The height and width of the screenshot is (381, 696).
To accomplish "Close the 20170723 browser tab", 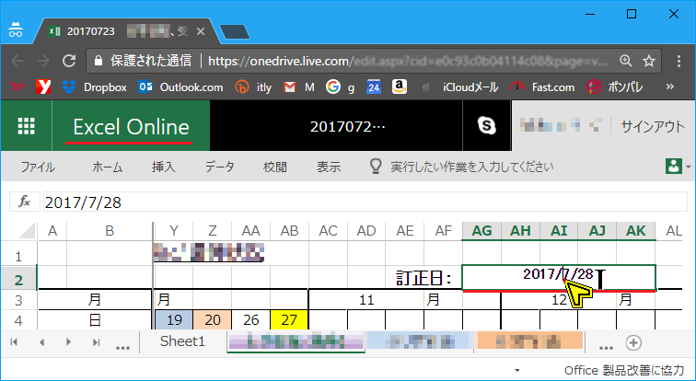I will 201,31.
